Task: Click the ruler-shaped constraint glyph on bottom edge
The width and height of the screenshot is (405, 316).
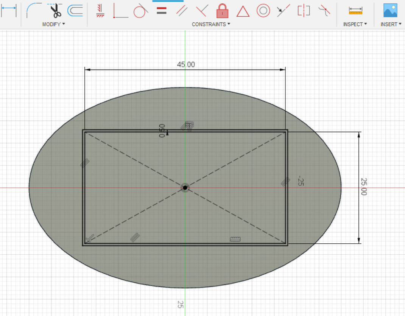Action: (235, 239)
